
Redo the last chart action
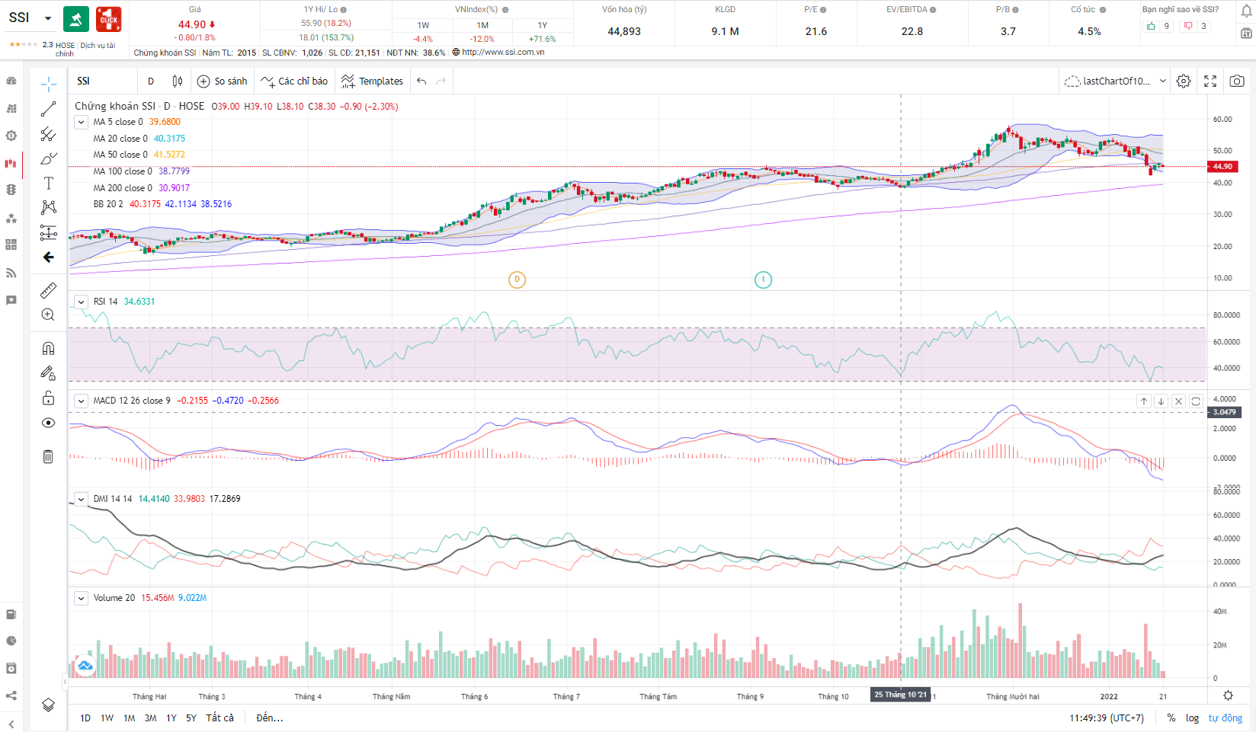click(441, 81)
